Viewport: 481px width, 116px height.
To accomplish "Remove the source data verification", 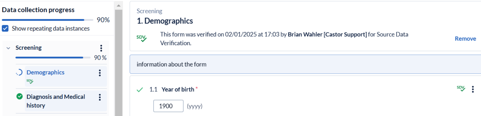I will coord(465,39).
